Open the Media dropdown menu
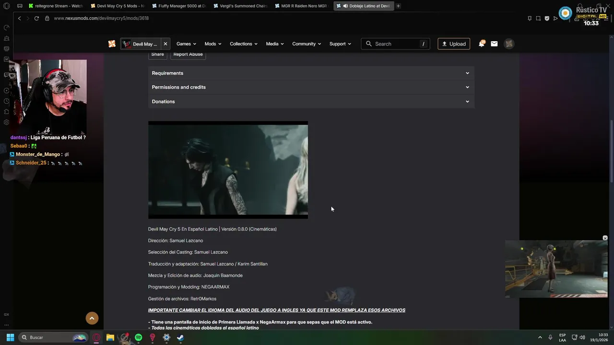614x345 pixels. tap(275, 44)
